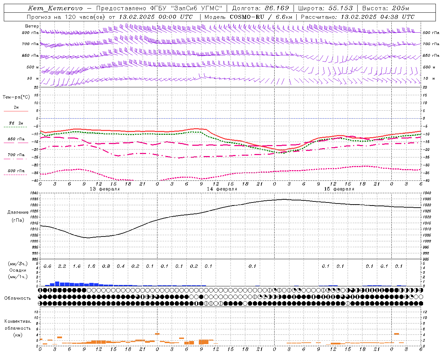Click the elevation label Высота: 205м
This screenshot has width=441, height=352.
pyautogui.click(x=385, y=8)
